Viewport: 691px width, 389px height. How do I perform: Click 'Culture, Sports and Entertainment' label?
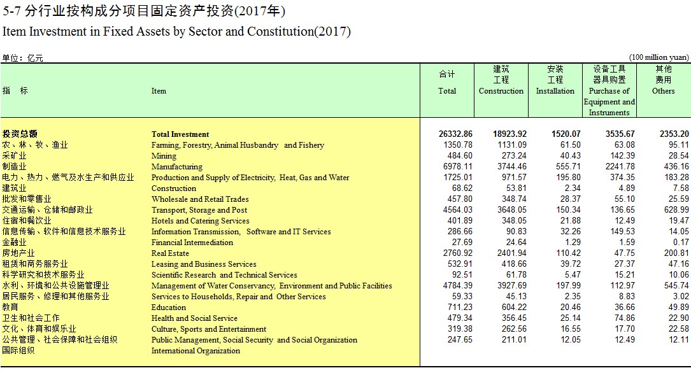(x=208, y=329)
